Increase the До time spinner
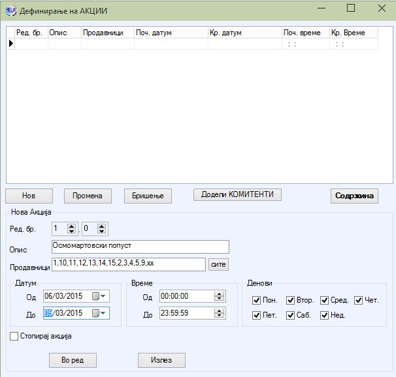Image resolution: width=396 pixels, height=377 pixels. tap(219, 311)
